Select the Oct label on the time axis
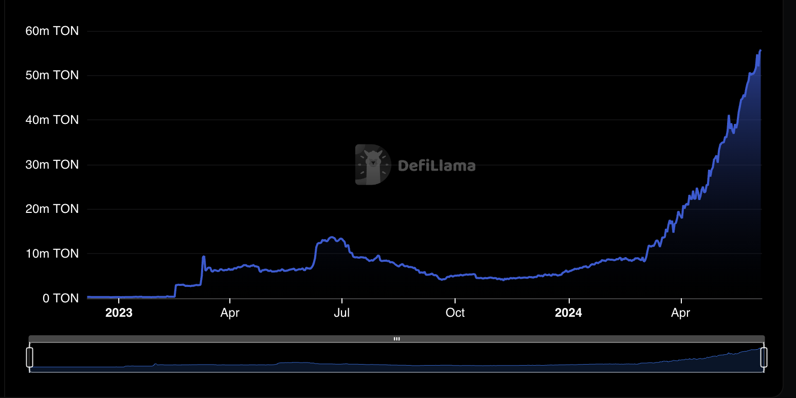 click(x=455, y=313)
